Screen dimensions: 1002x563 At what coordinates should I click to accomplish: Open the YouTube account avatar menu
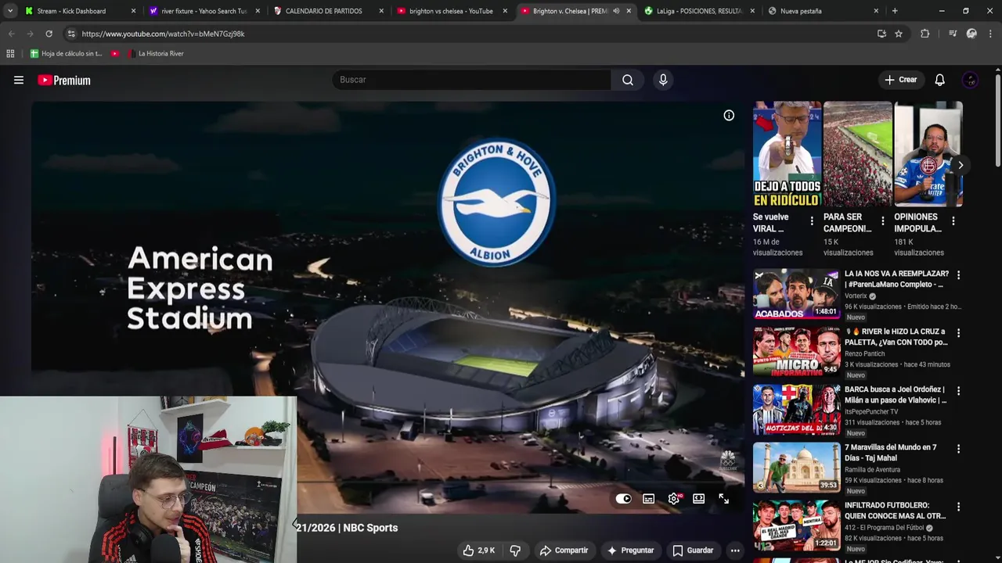tap(970, 80)
